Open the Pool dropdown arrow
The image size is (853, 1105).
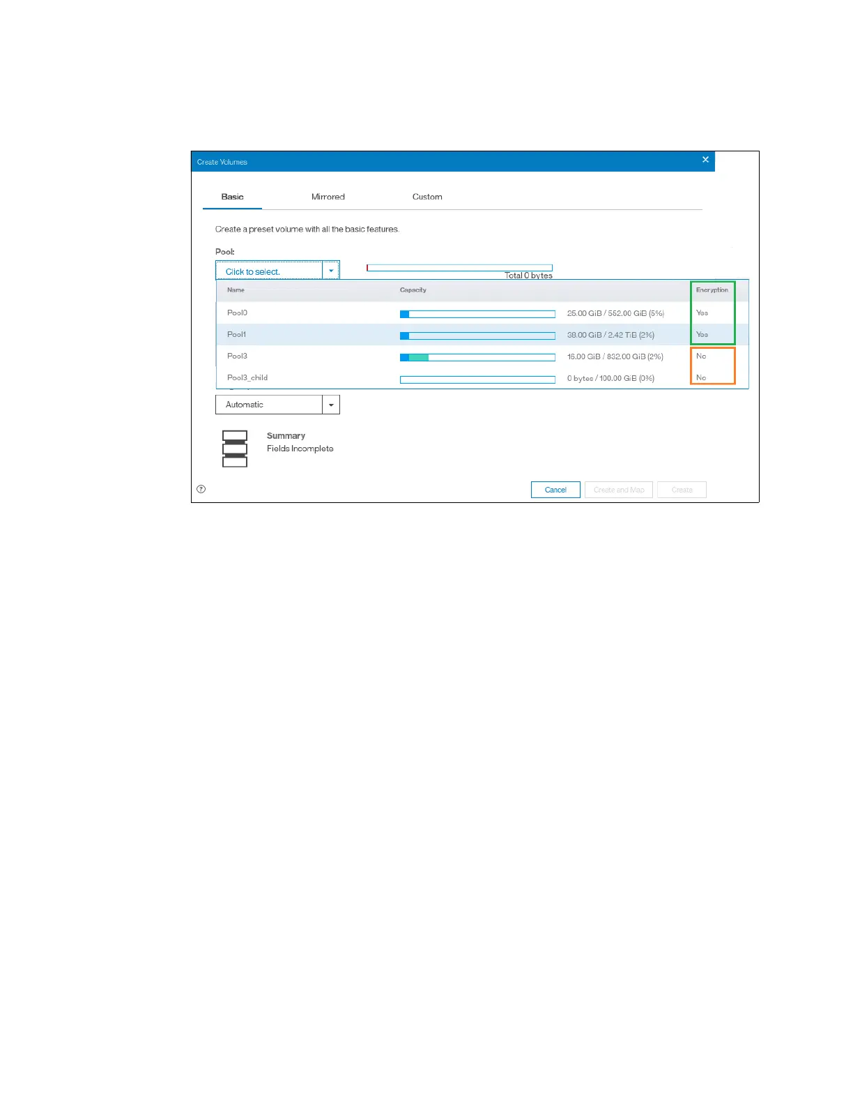[x=331, y=271]
